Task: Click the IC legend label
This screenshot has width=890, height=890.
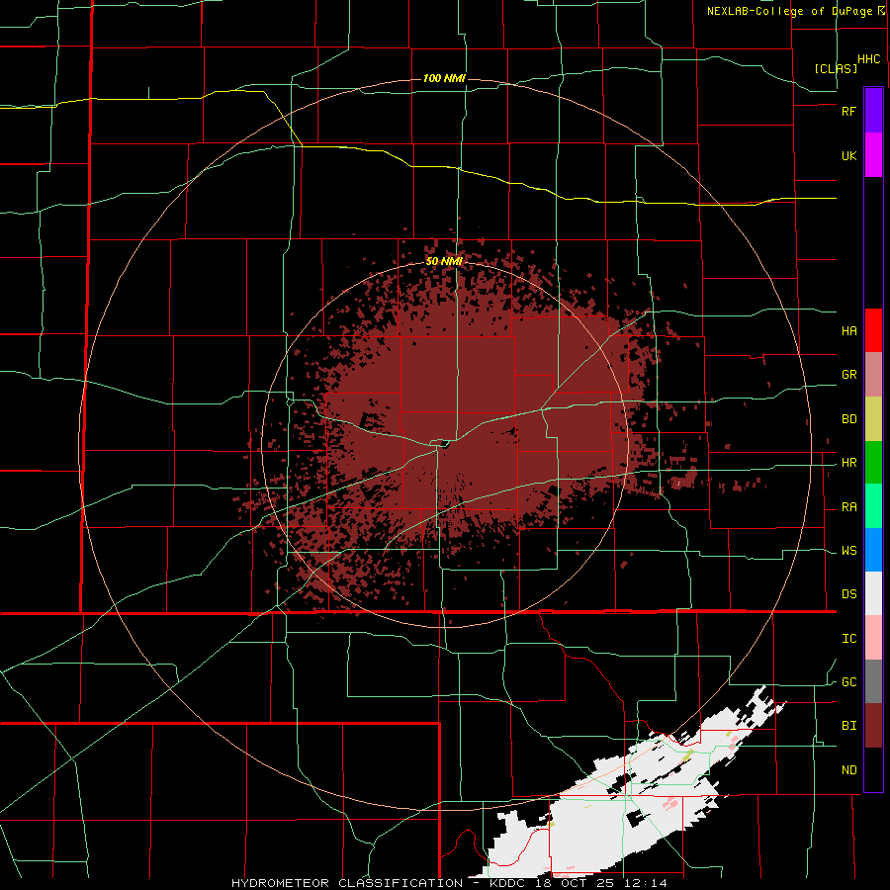Action: (x=848, y=639)
